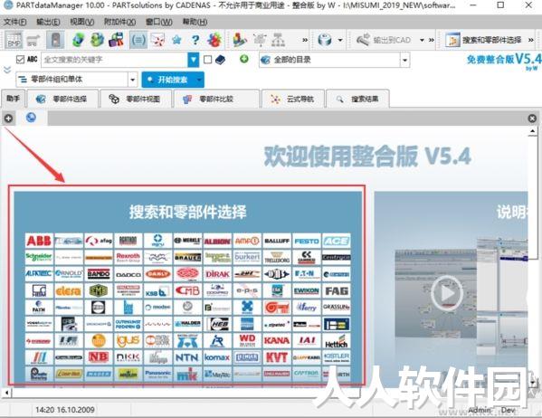
Task: Click the blue globe home tab
Action: tap(31, 118)
